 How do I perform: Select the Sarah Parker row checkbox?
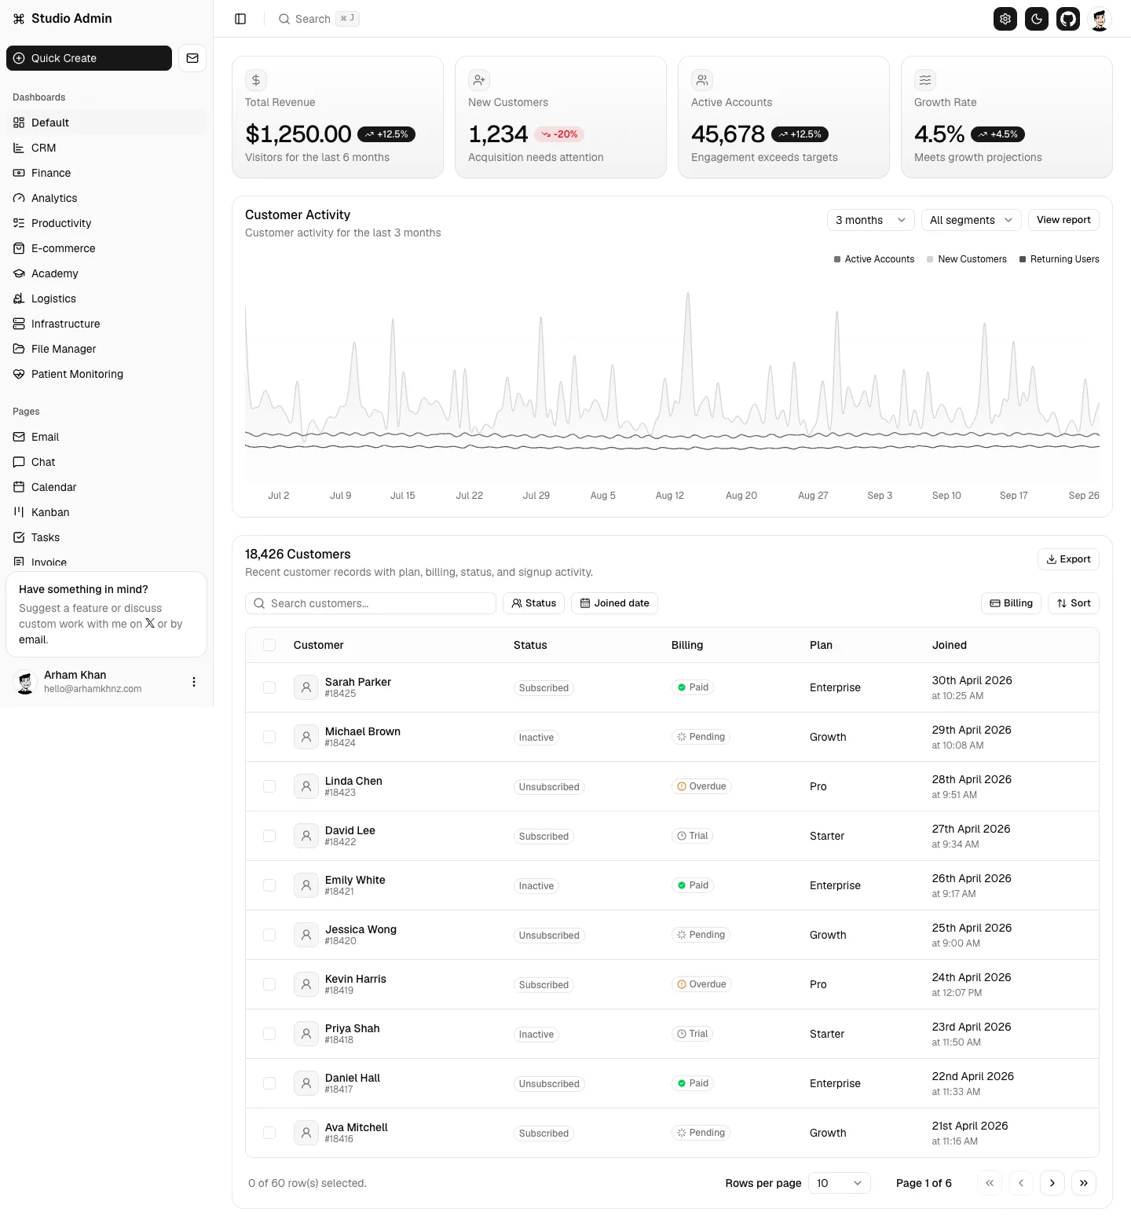pos(269,687)
